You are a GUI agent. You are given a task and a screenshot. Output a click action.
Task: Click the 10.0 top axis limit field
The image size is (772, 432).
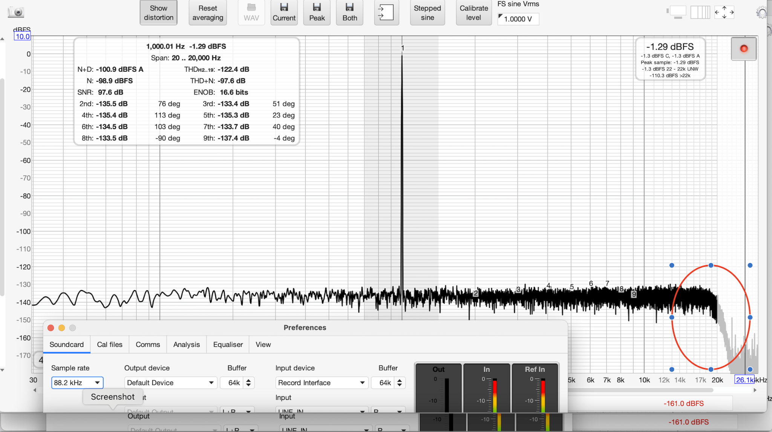22,37
